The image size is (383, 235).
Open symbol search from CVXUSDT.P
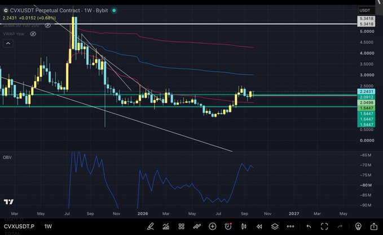(x=19, y=227)
